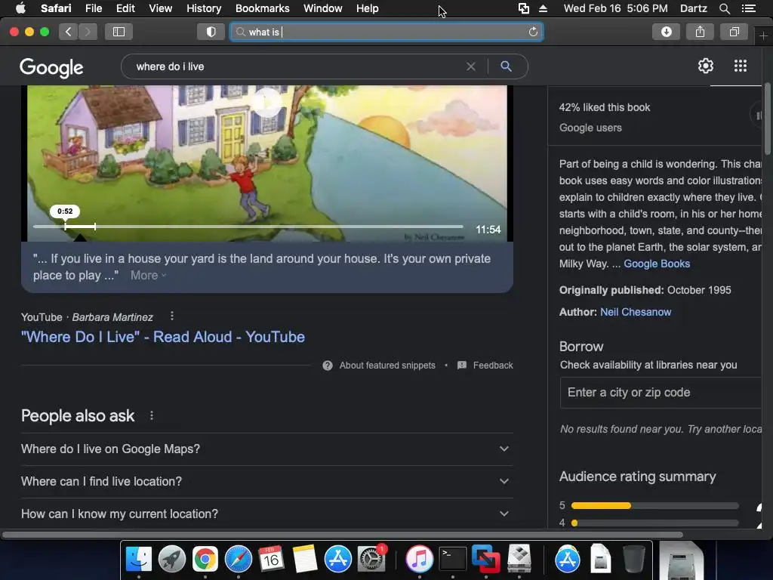Toggle Safari sidebar button

point(119,32)
